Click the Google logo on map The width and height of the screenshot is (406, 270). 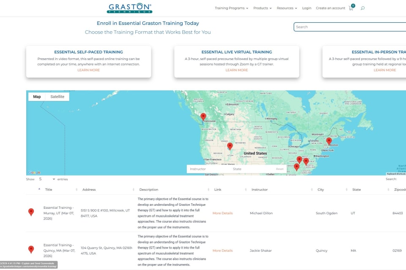[34, 172]
